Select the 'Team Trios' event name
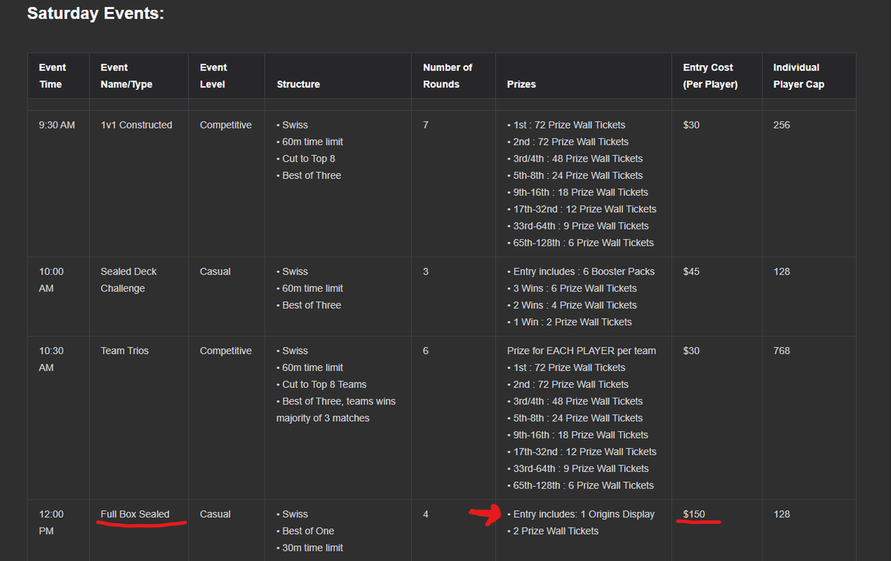Screen dimensions: 891x561 [125, 351]
